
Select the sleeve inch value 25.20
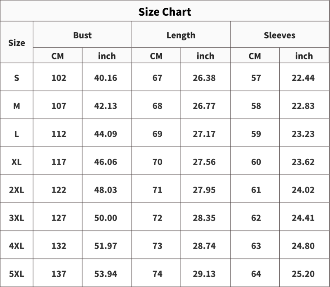click(x=303, y=274)
